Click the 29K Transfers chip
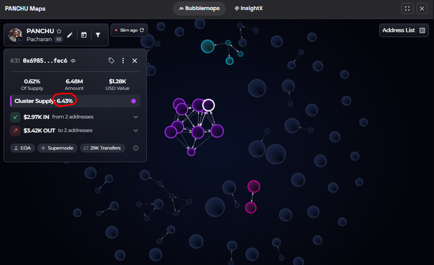Viewport: 434px width, 265px height. click(102, 148)
